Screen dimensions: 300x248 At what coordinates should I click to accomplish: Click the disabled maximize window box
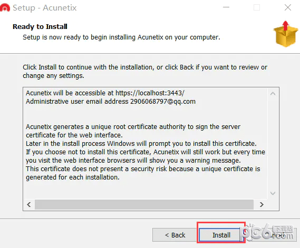click(257, 8)
